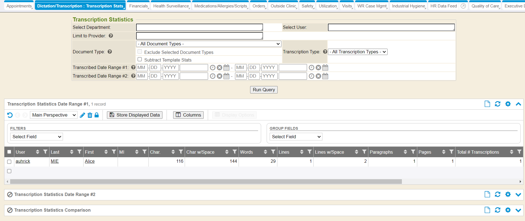The image size is (525, 221).
Task: Check the auhrick row checkbox
Action: tap(9, 162)
